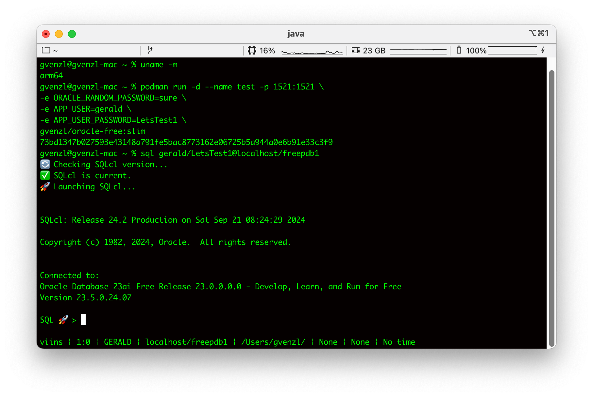Click the battery level graph
Image resolution: width=593 pixels, height=397 pixels.
[513, 50]
